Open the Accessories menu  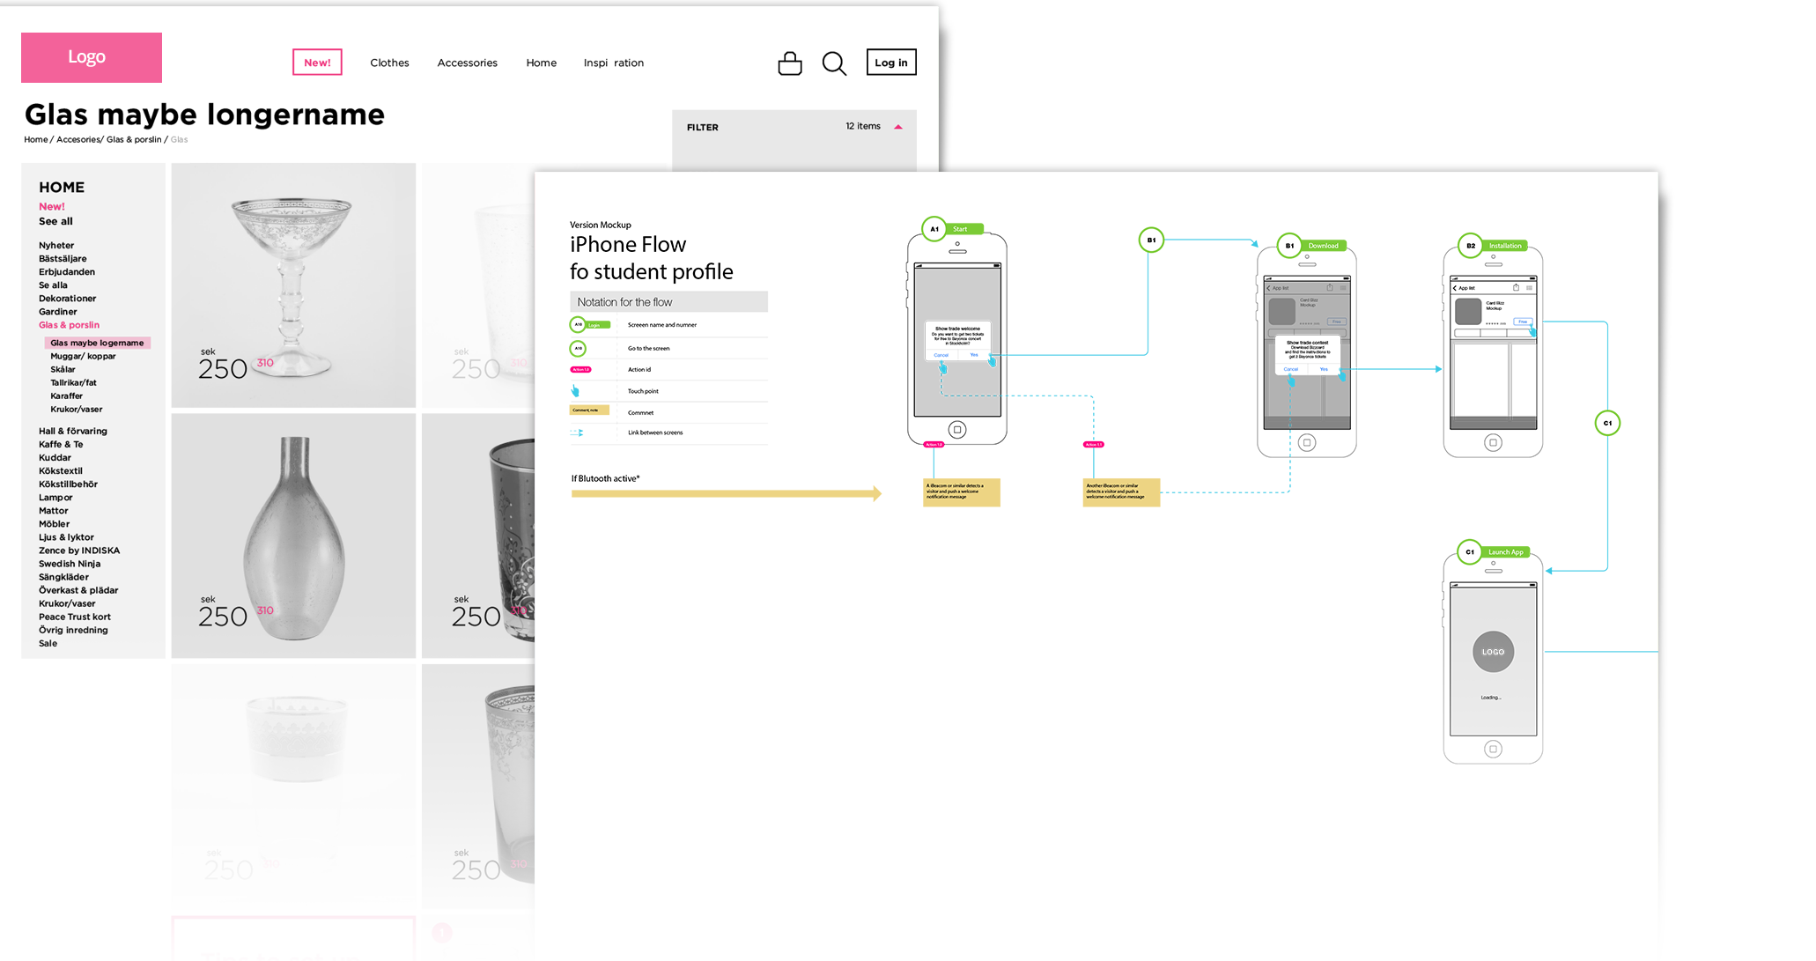(x=467, y=63)
